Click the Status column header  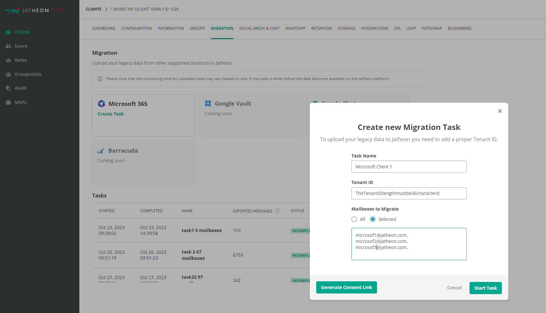pos(297,211)
